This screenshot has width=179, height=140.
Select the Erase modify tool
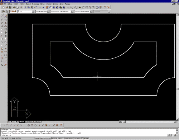[5, 16]
